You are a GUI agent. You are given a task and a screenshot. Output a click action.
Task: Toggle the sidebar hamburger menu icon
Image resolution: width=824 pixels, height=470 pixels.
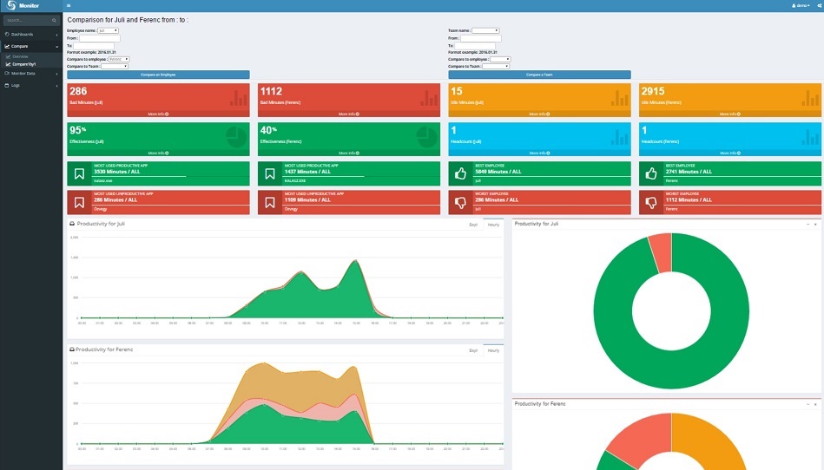[x=69, y=5]
